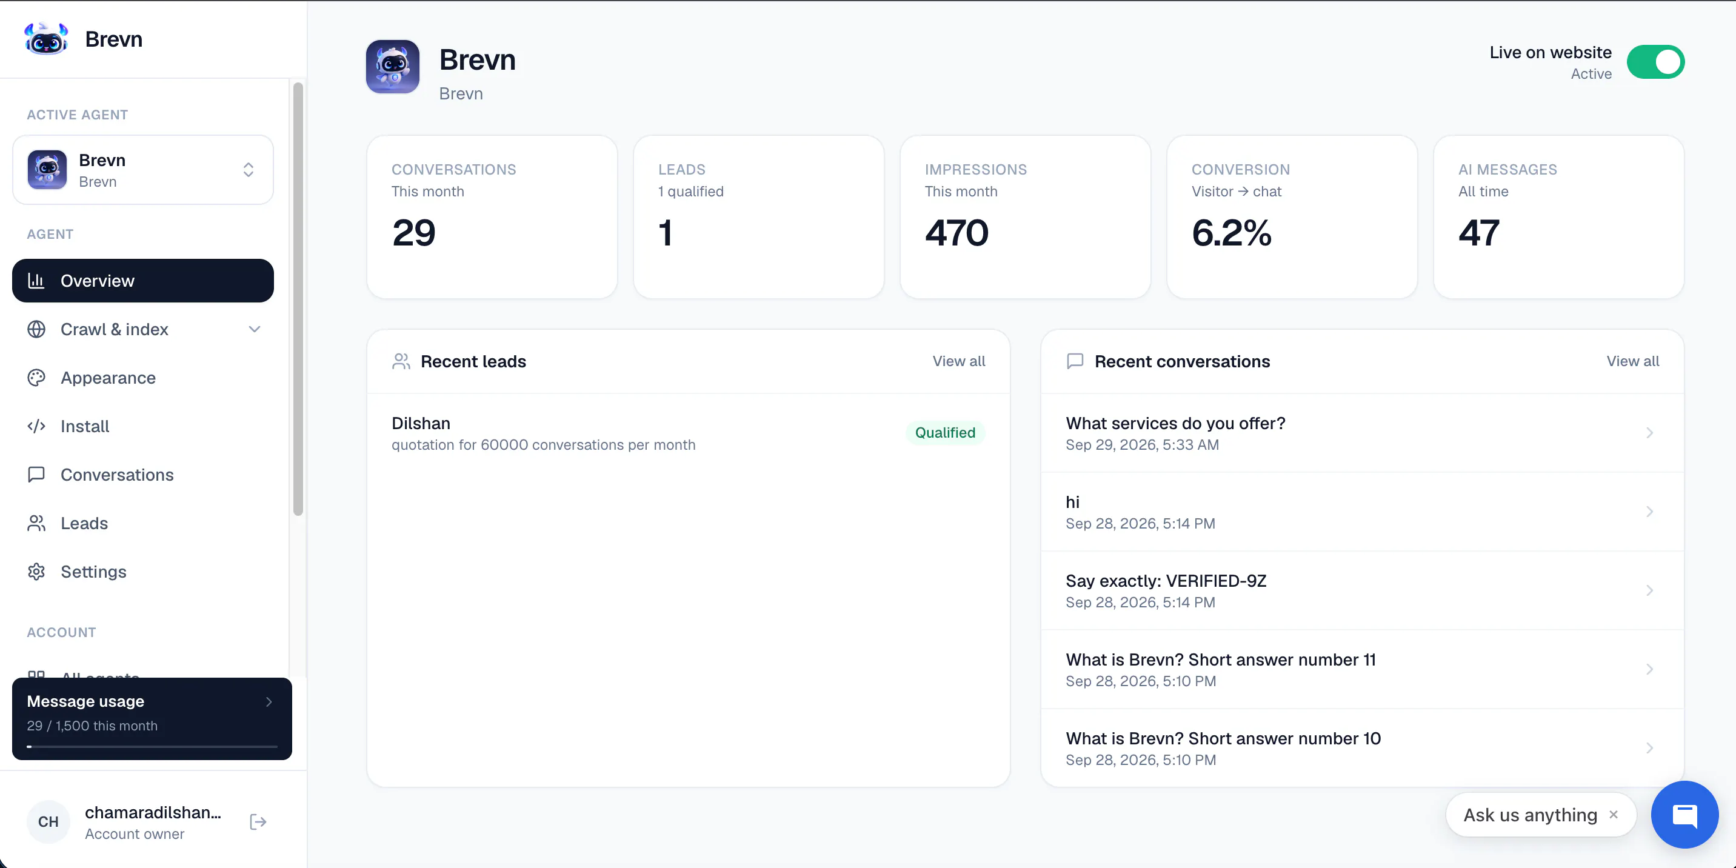1736x868 pixels.
Task: Click the Impressions stat card showing 470
Action: pyautogui.click(x=1025, y=217)
